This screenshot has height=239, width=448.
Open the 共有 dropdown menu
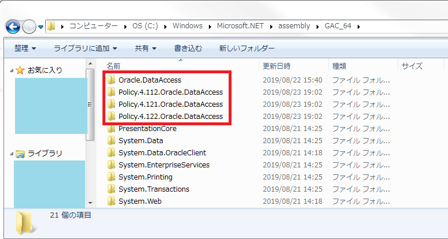click(145, 48)
